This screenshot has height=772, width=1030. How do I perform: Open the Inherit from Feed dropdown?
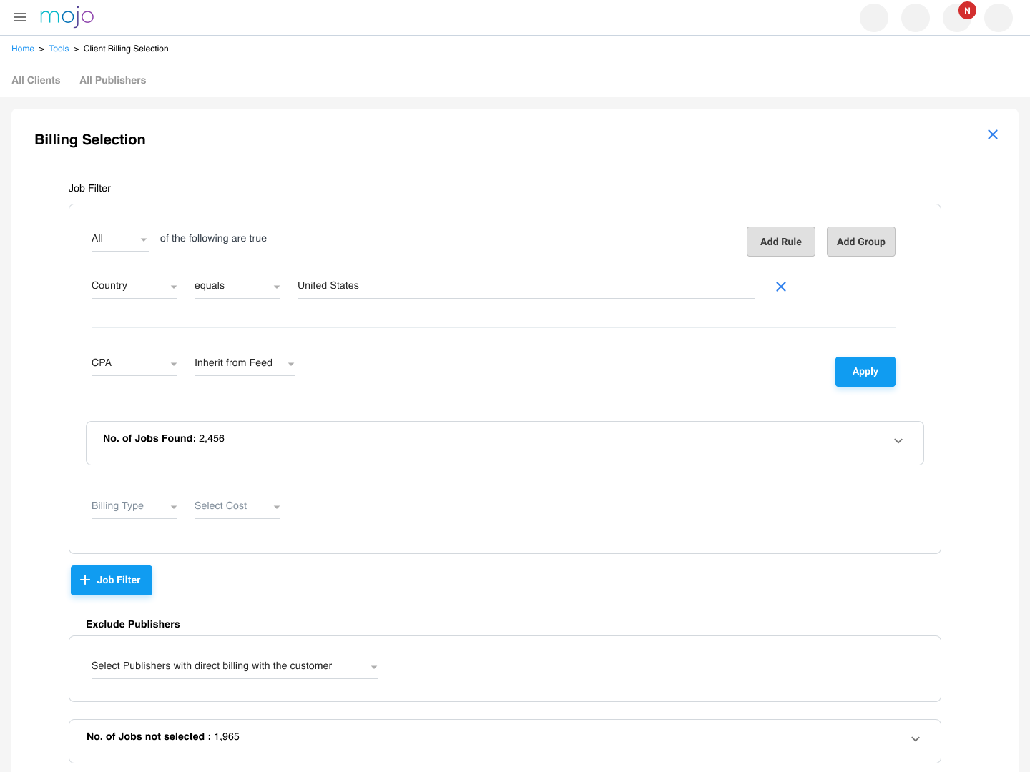click(x=244, y=363)
